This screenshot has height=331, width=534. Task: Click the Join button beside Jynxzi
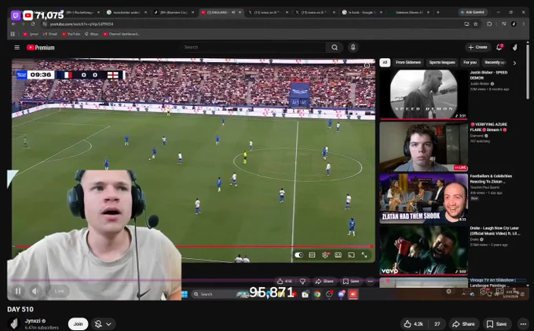click(x=78, y=324)
